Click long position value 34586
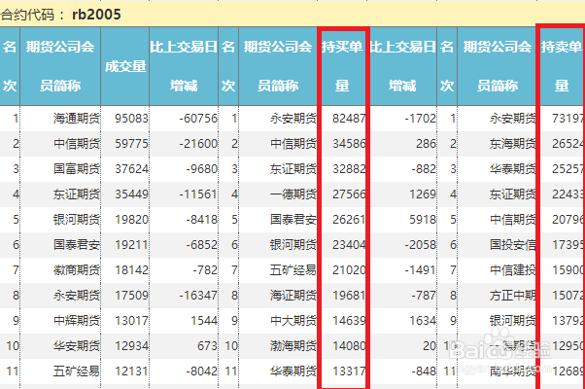Image resolution: width=585 pixels, height=389 pixels. [x=349, y=144]
